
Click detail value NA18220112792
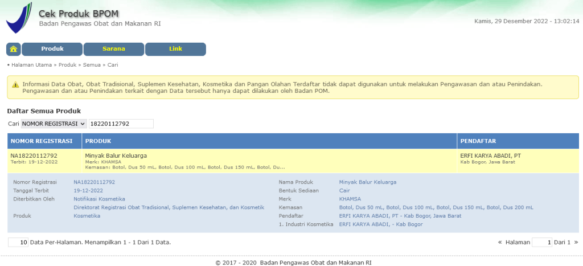pyautogui.click(x=94, y=182)
